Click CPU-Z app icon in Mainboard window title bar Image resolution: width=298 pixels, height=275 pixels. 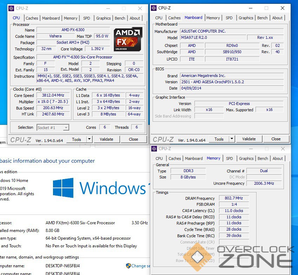click(153, 8)
